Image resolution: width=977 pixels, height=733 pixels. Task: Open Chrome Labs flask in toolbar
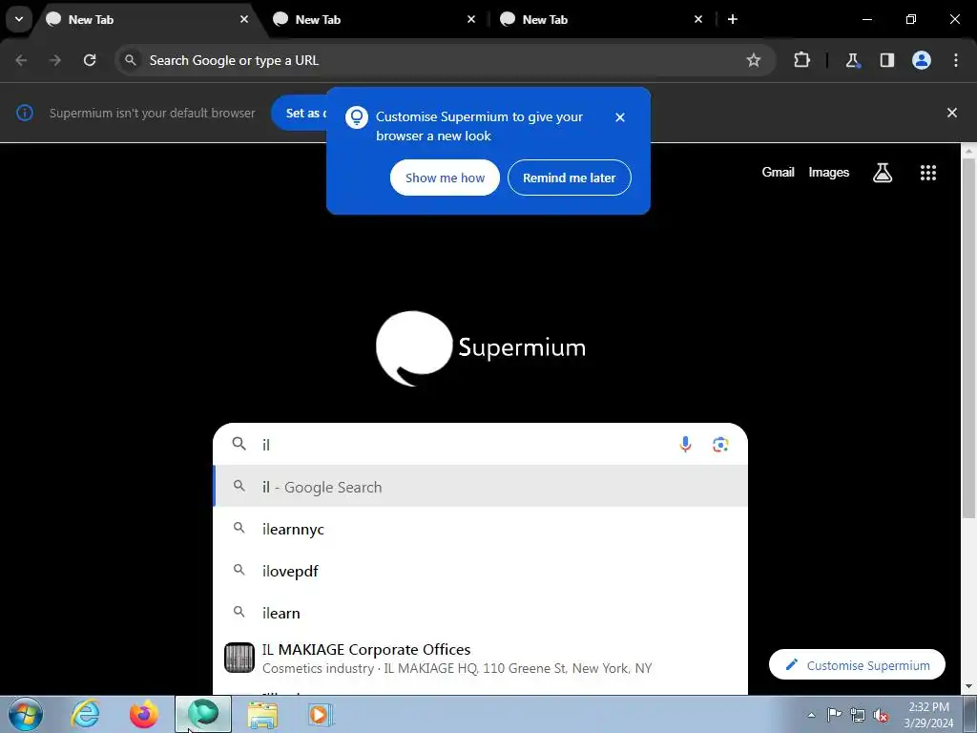[852, 60]
